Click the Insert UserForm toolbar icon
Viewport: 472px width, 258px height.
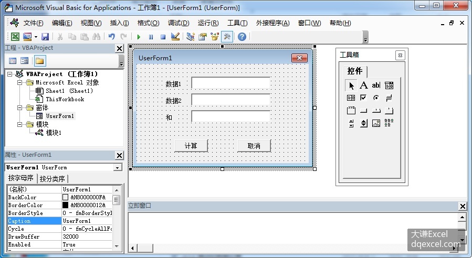pos(27,37)
